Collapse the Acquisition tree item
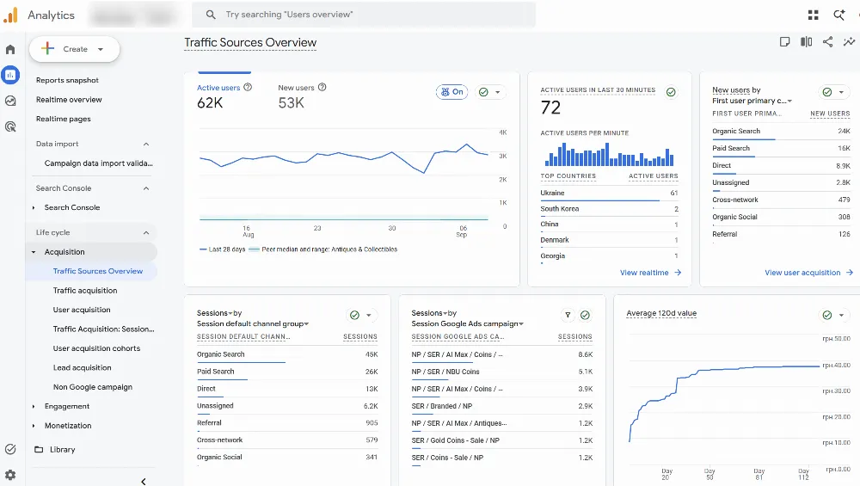Screen dimensions: 860x486 (x=34, y=252)
